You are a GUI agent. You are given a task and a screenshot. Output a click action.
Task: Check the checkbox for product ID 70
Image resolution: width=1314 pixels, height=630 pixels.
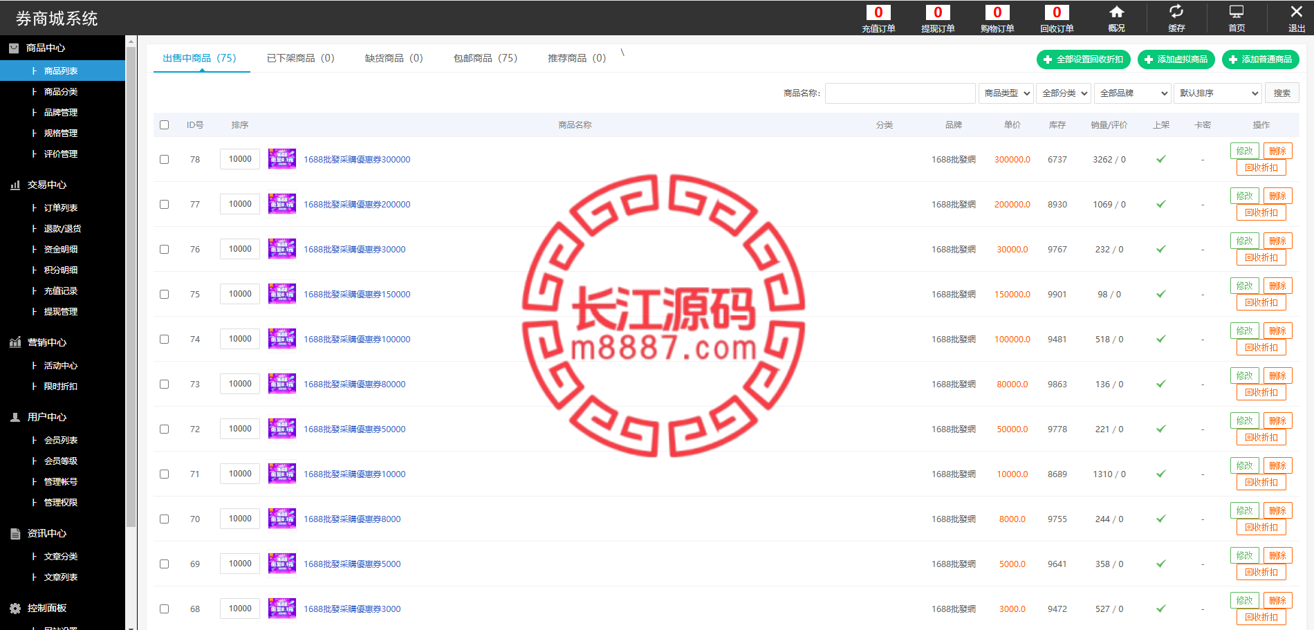164,519
